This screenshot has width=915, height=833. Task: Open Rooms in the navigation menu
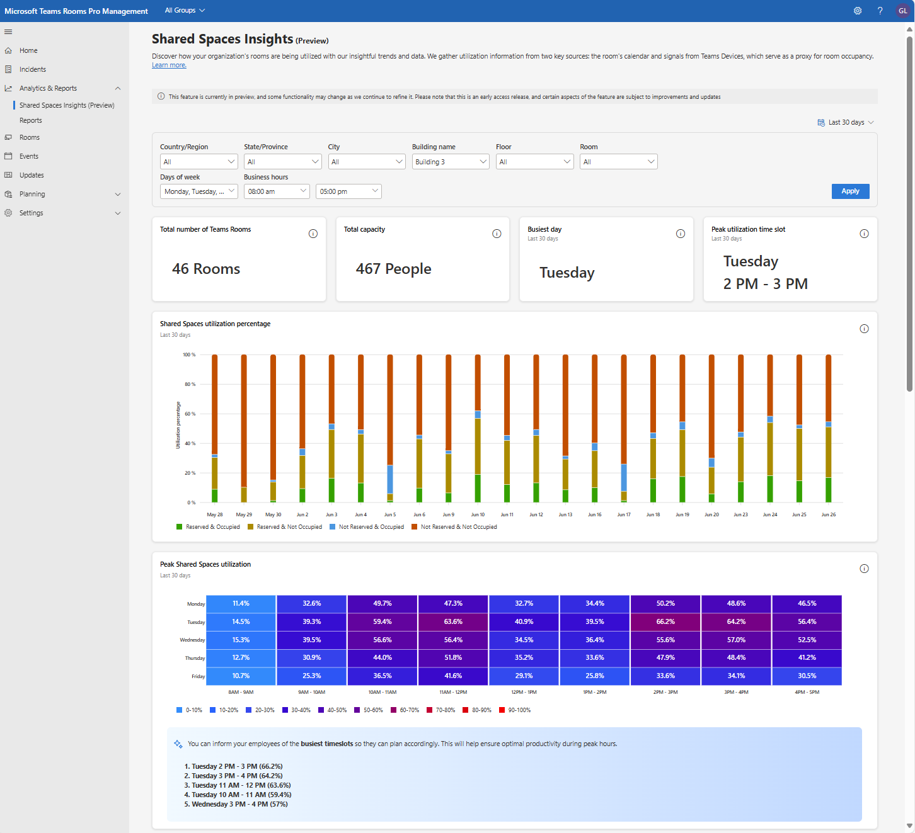pos(30,137)
